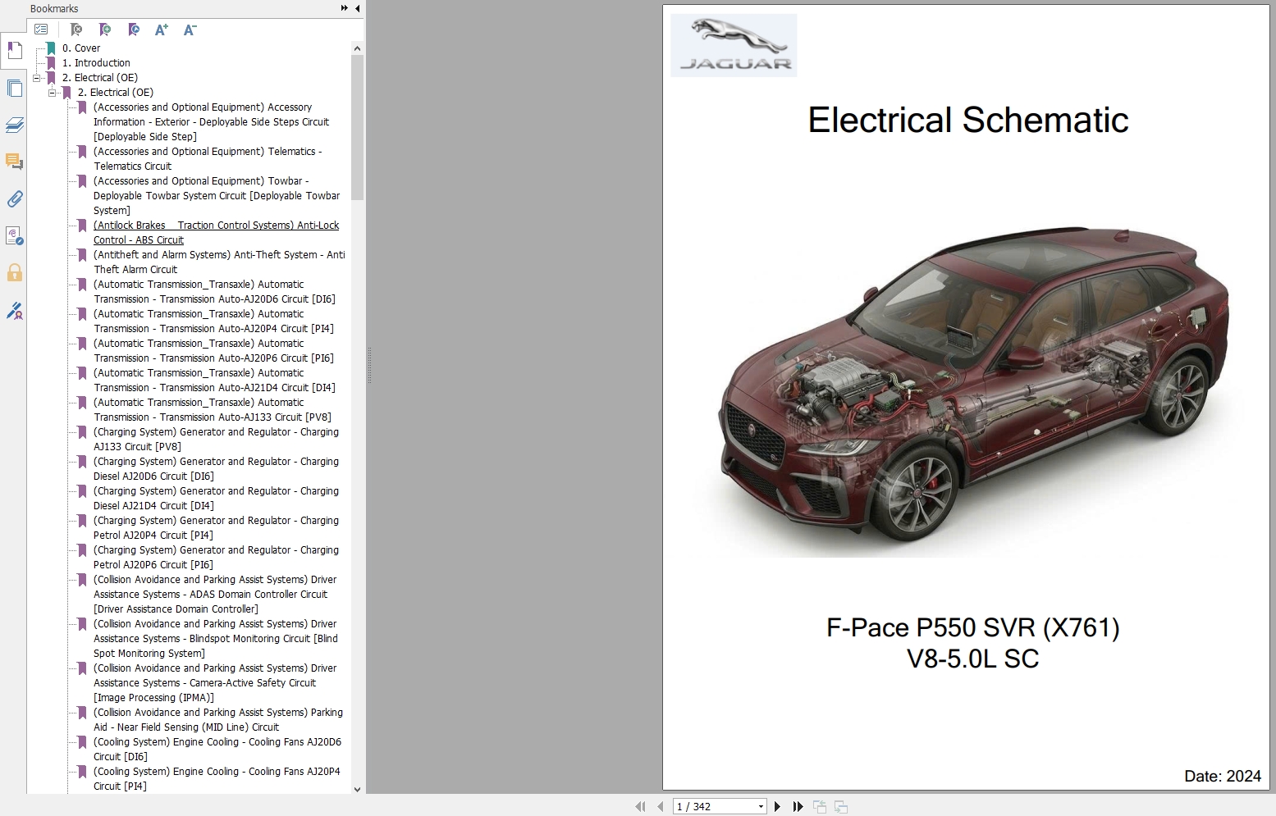Open Deployable Towbar System Circuit bookmark

click(217, 196)
